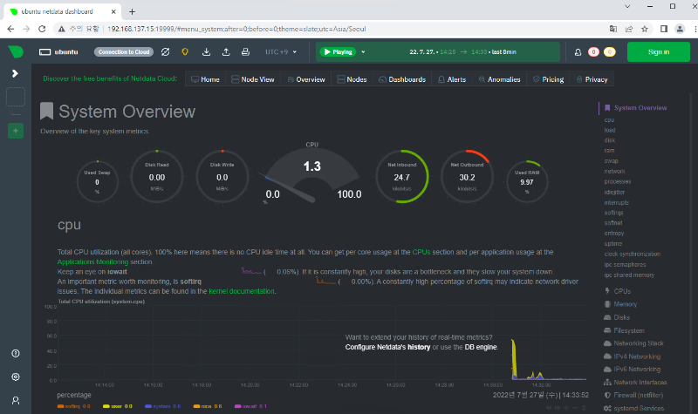Image resolution: width=698 pixels, height=414 pixels.
Task: Click the import snapshot download icon
Action: tap(207, 51)
